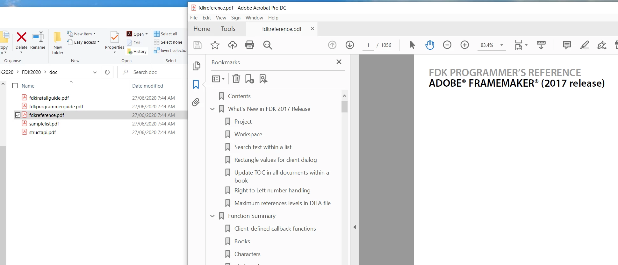Viewport: 618px width, 265px height.
Task: Open the Page Thumbnails panel icon
Action: point(197,66)
